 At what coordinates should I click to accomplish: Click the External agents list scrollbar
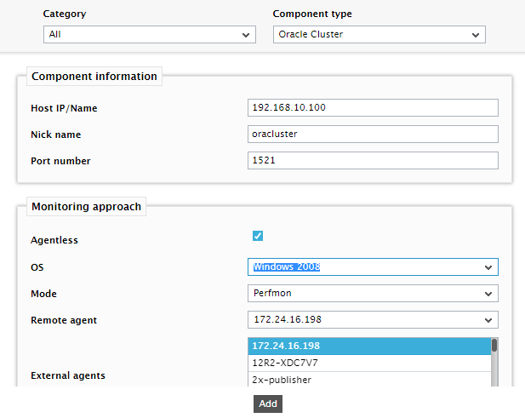coord(494,363)
